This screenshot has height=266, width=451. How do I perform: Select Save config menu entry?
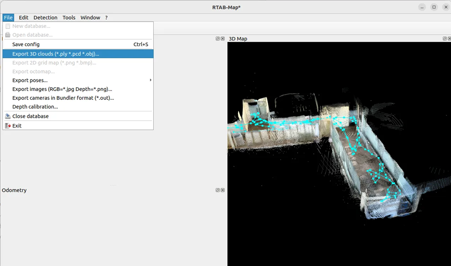(x=78, y=44)
